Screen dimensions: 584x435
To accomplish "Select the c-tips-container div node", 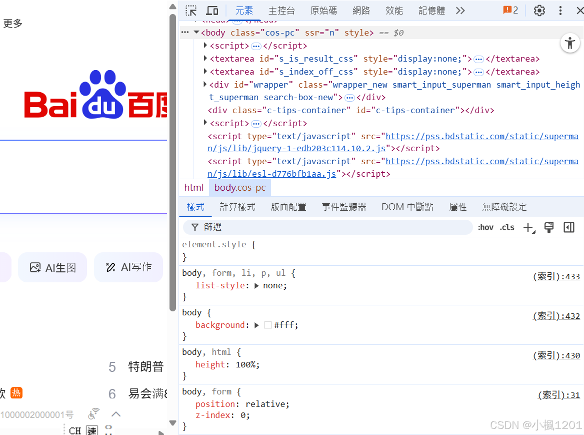I will [351, 110].
